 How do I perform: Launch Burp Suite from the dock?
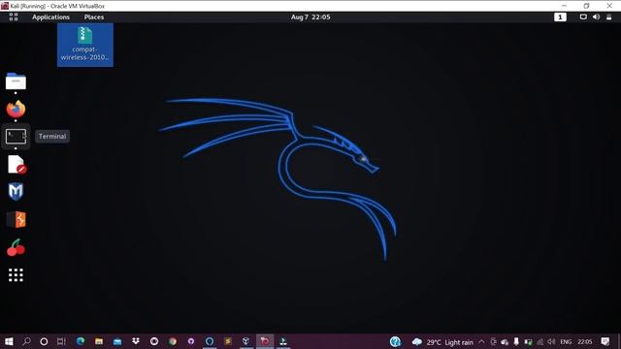pyautogui.click(x=16, y=220)
